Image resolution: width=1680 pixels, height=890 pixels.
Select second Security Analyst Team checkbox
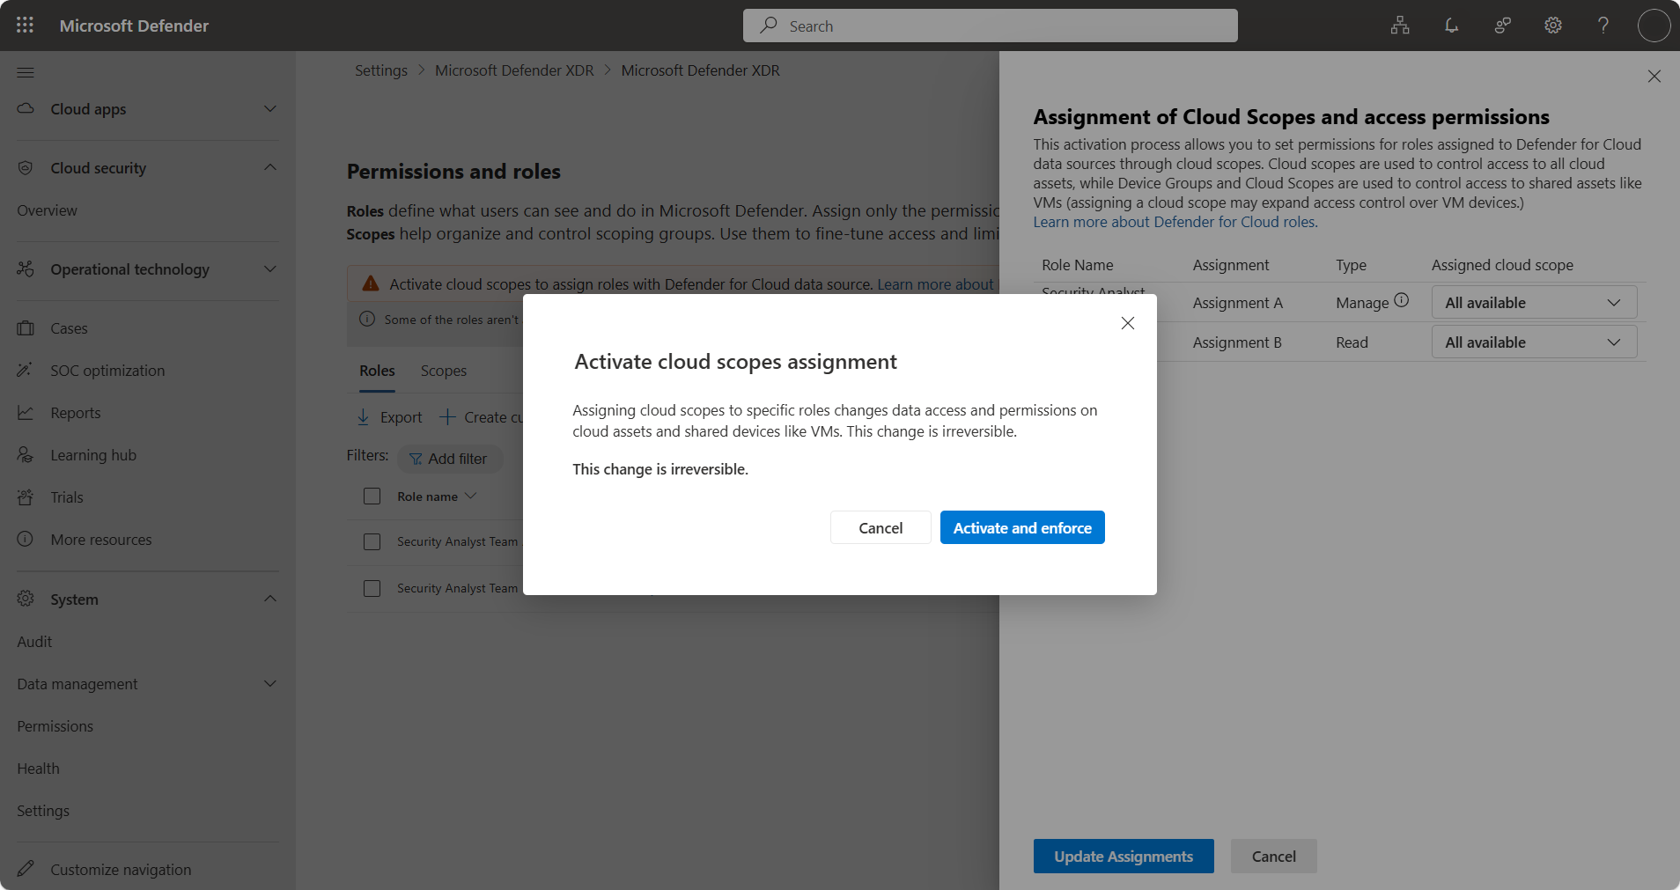372,588
